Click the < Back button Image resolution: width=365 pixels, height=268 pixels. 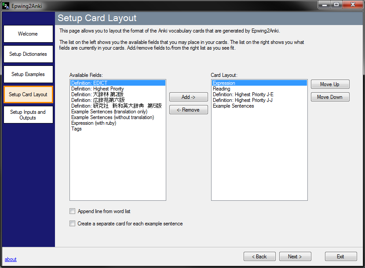[x=259, y=256]
